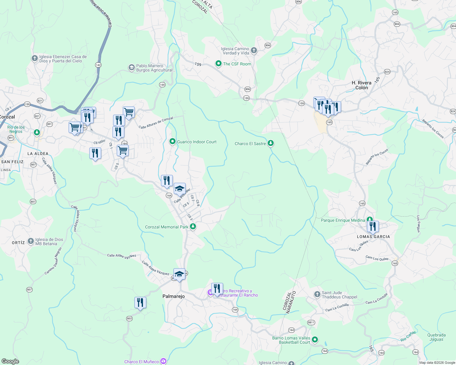
Task: Click the Saint Jude Thaddeus Chapel label
Action: click(340, 295)
